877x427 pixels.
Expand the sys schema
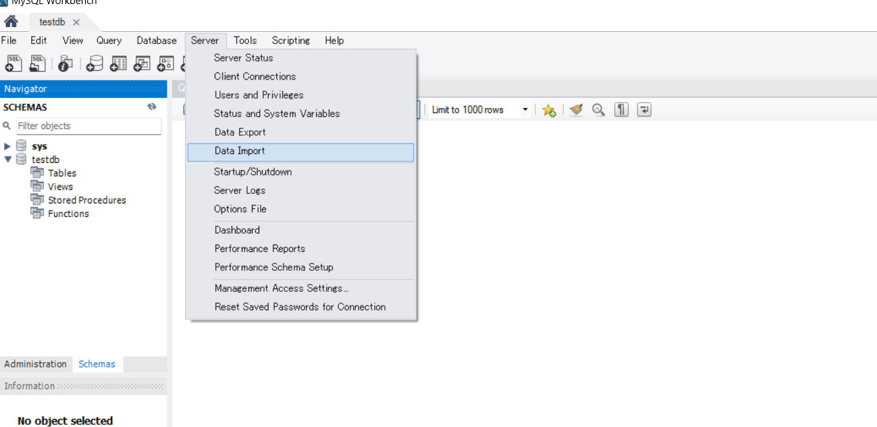click(x=7, y=146)
